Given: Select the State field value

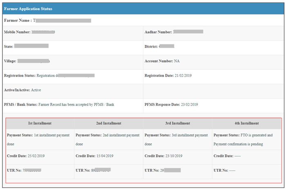Looking at the screenshot, I should tap(31, 46).
